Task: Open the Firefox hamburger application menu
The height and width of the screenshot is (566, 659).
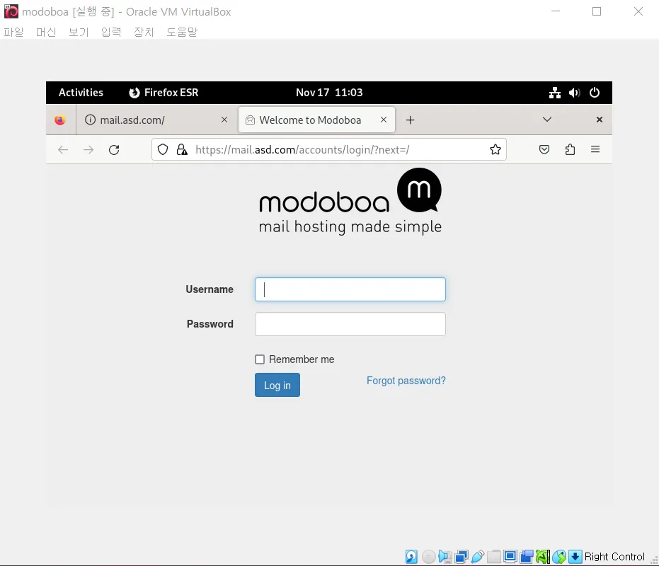Action: point(595,149)
